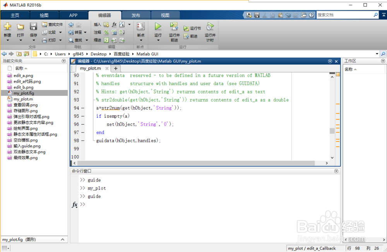The width and height of the screenshot is (387, 252).
Task: Click in the 搜索文档 search field
Action: (x=344, y=15)
